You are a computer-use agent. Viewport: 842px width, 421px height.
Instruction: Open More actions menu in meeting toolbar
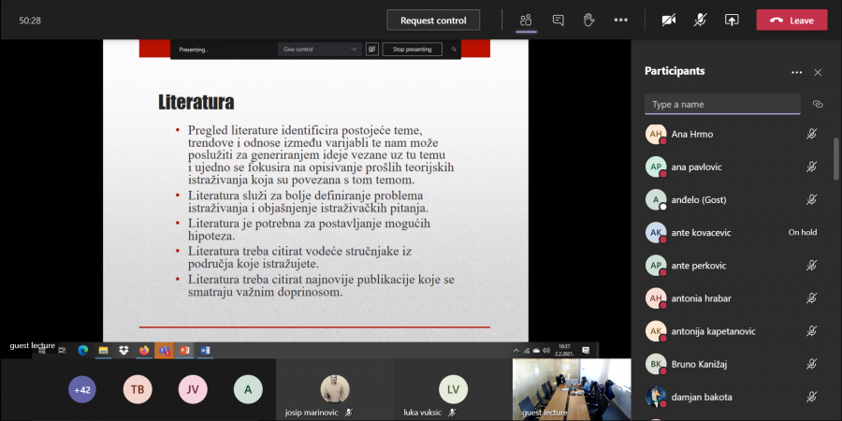(620, 20)
